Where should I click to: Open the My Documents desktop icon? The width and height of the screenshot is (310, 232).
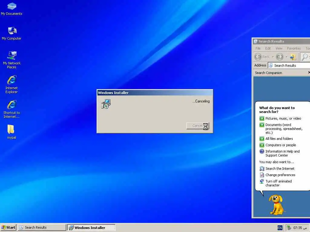point(12,9)
